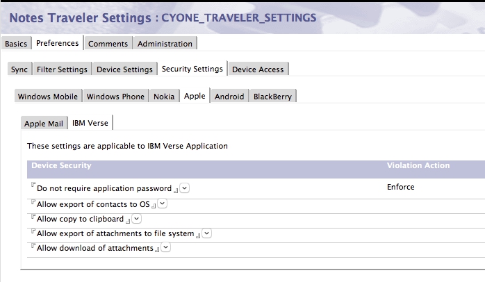Switch to the Apple Mail tab
Screen dimensions: 485x282
[44, 124]
